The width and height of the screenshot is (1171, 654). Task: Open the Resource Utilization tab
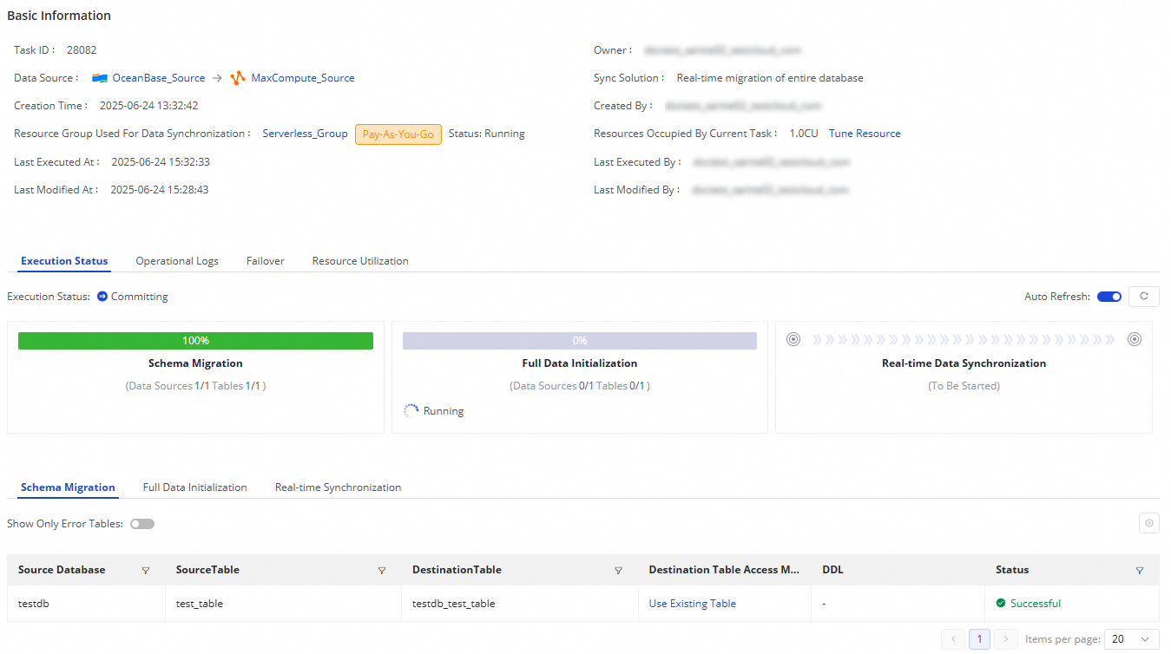tap(360, 261)
